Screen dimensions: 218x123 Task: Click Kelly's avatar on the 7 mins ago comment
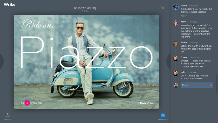pyautogui.click(x=176, y=23)
